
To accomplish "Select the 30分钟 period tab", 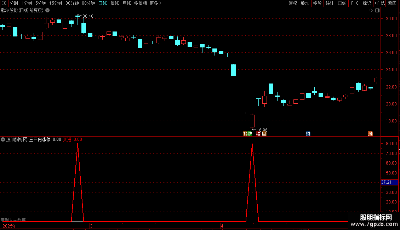I will pyautogui.click(x=72, y=3).
